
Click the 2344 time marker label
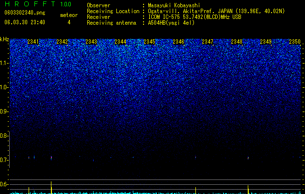pos(120,42)
